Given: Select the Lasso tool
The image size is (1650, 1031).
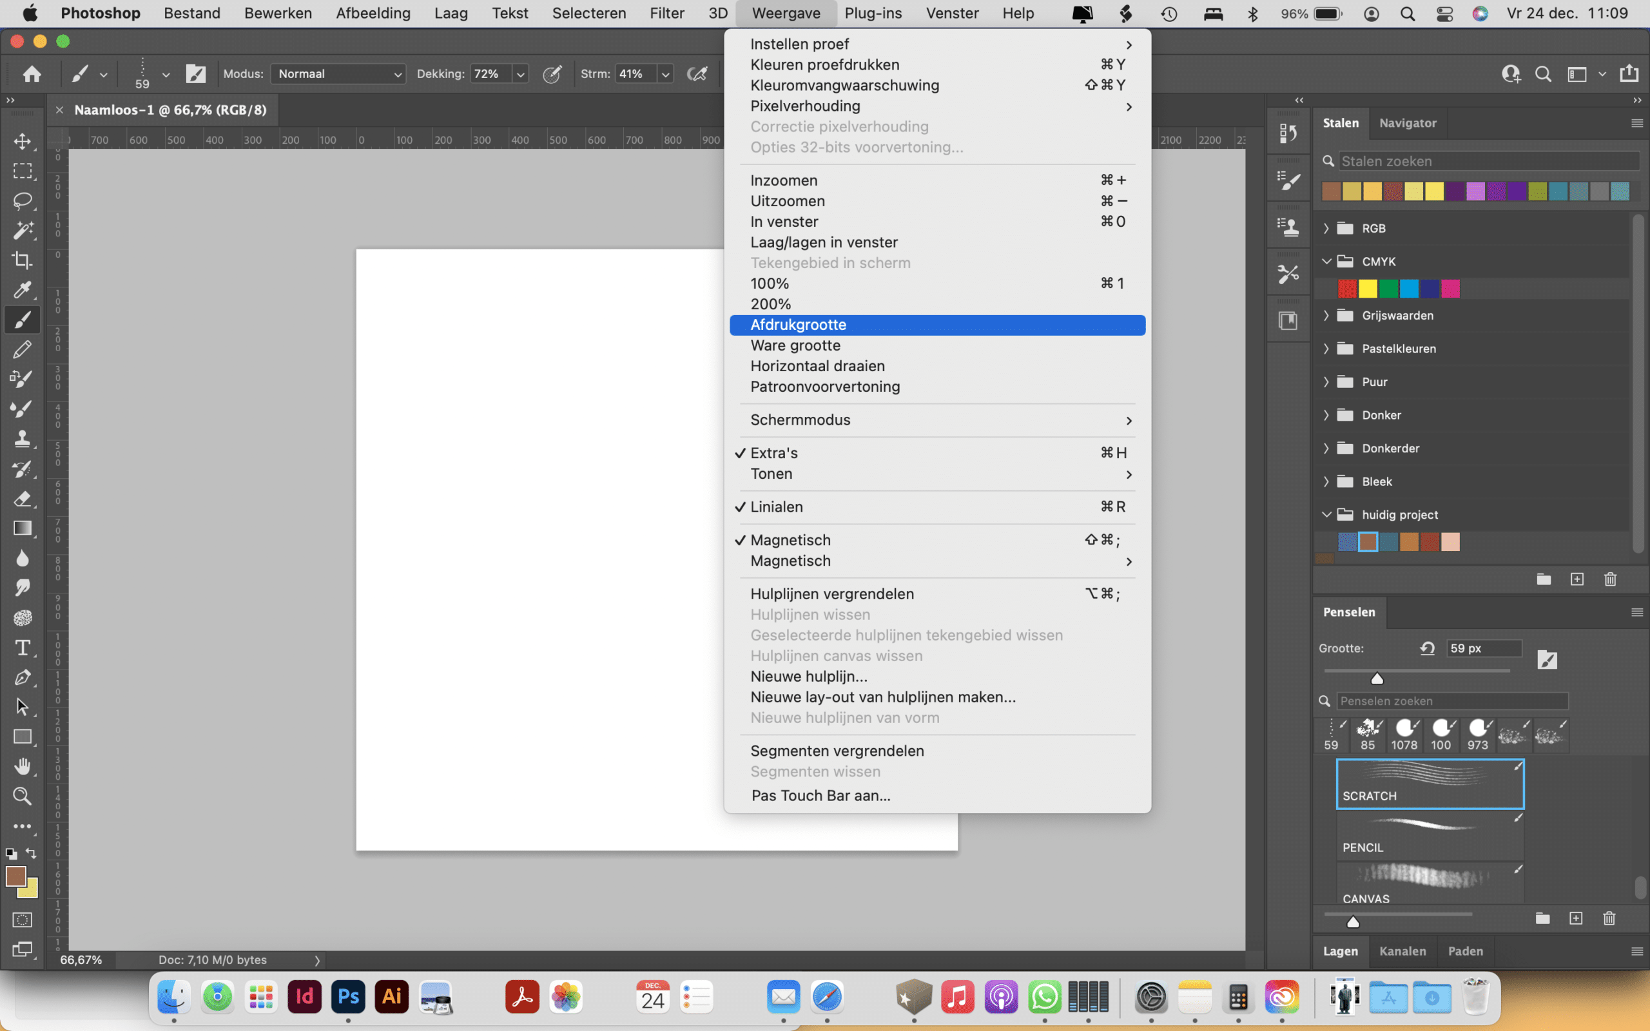Looking at the screenshot, I should (x=23, y=200).
